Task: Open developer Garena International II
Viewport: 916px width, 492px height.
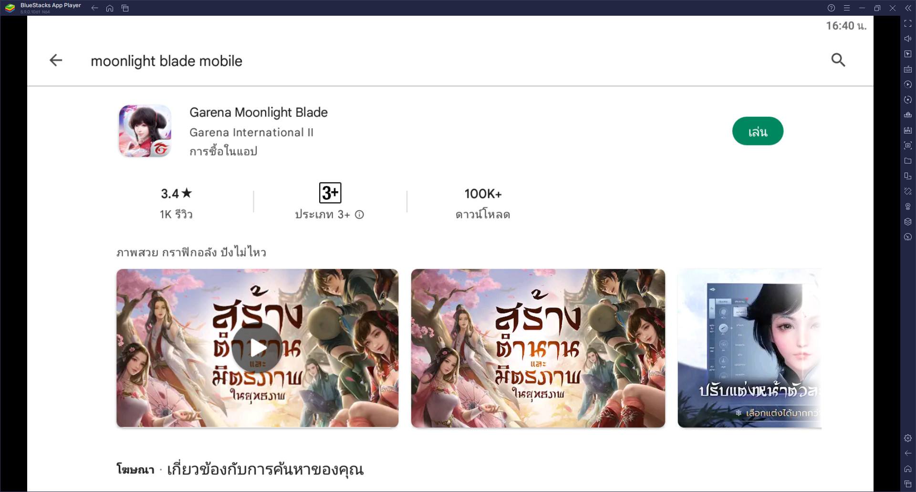Action: point(251,133)
